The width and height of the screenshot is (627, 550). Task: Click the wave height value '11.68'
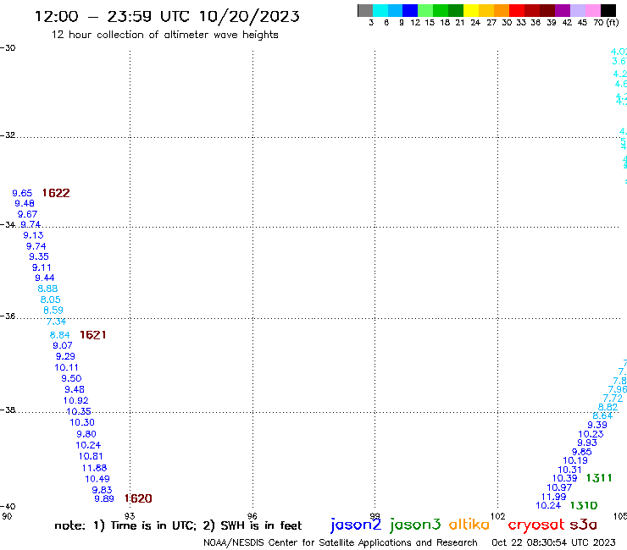click(x=94, y=468)
